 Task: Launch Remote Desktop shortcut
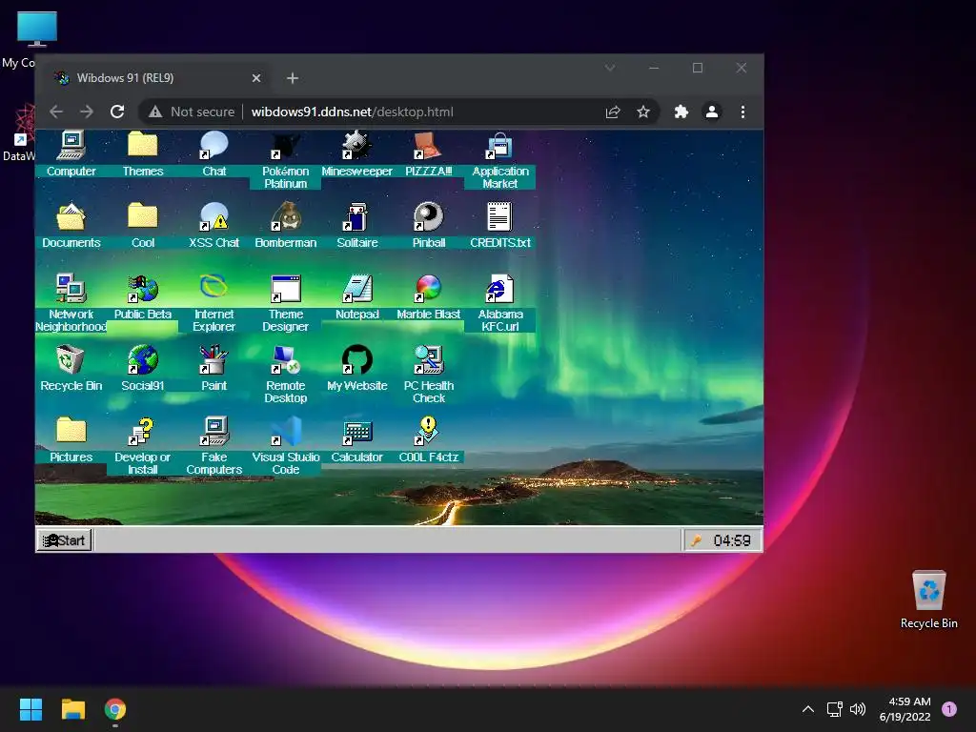(x=286, y=374)
